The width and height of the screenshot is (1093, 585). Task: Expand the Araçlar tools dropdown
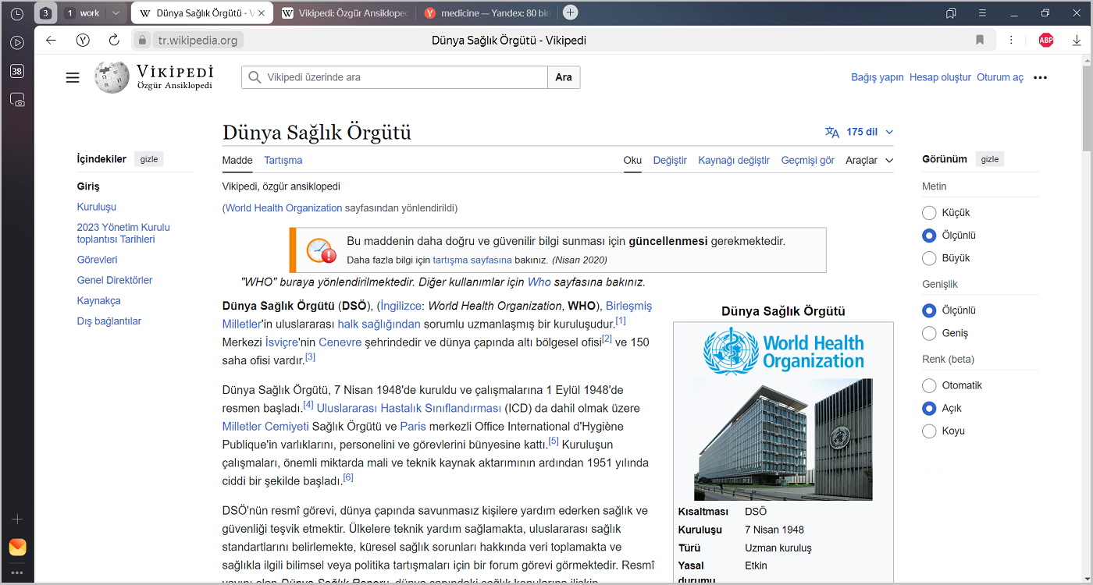coord(869,161)
